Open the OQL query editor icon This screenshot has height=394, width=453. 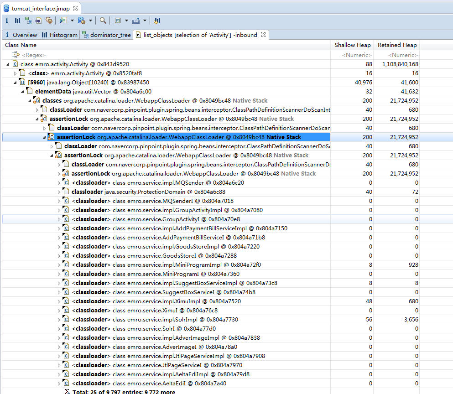(38, 21)
